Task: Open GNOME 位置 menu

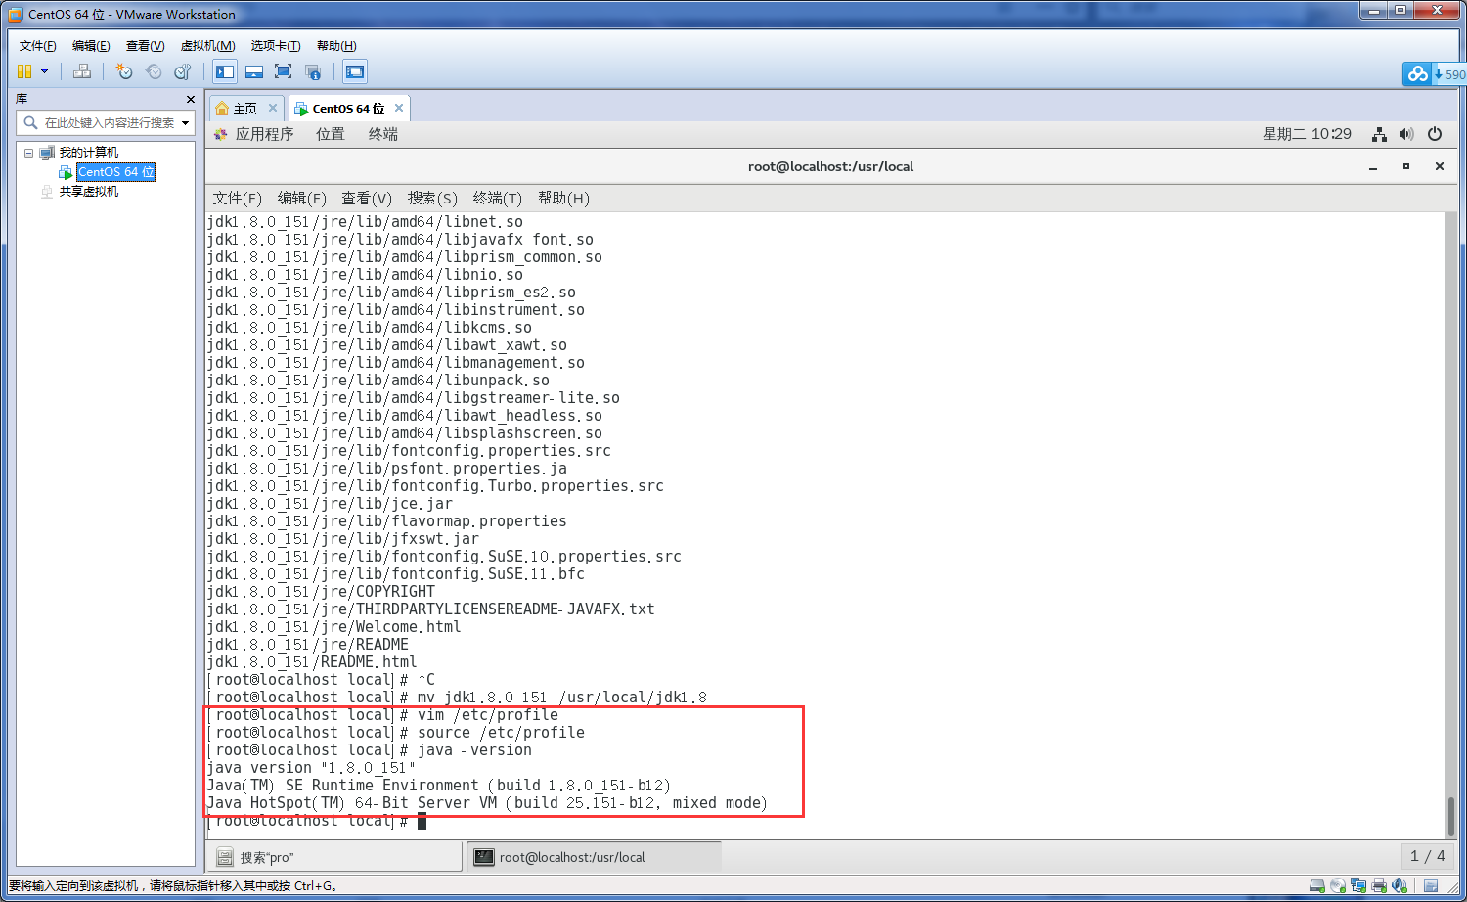Action: coord(331,134)
